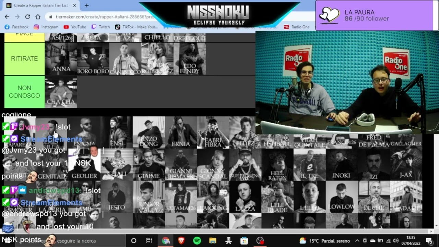Pick the GEOLIER rapper image
The image size is (439, 247).
click(85, 165)
